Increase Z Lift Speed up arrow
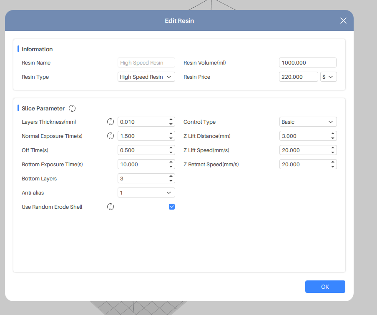 coord(332,148)
